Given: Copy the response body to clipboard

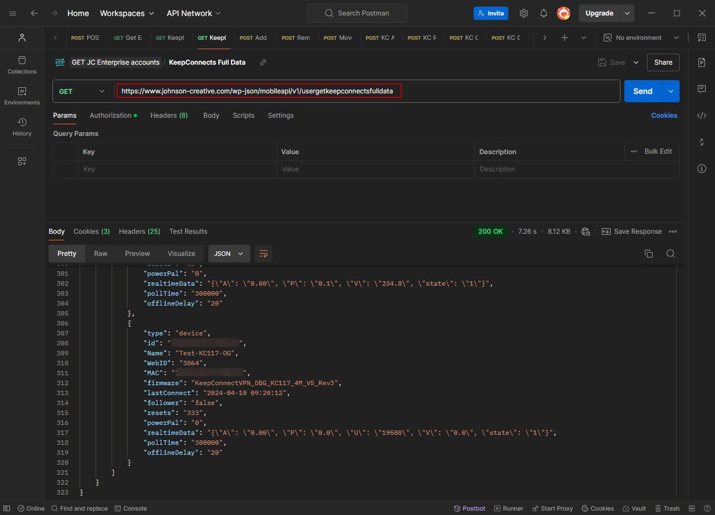Looking at the screenshot, I should tap(649, 254).
